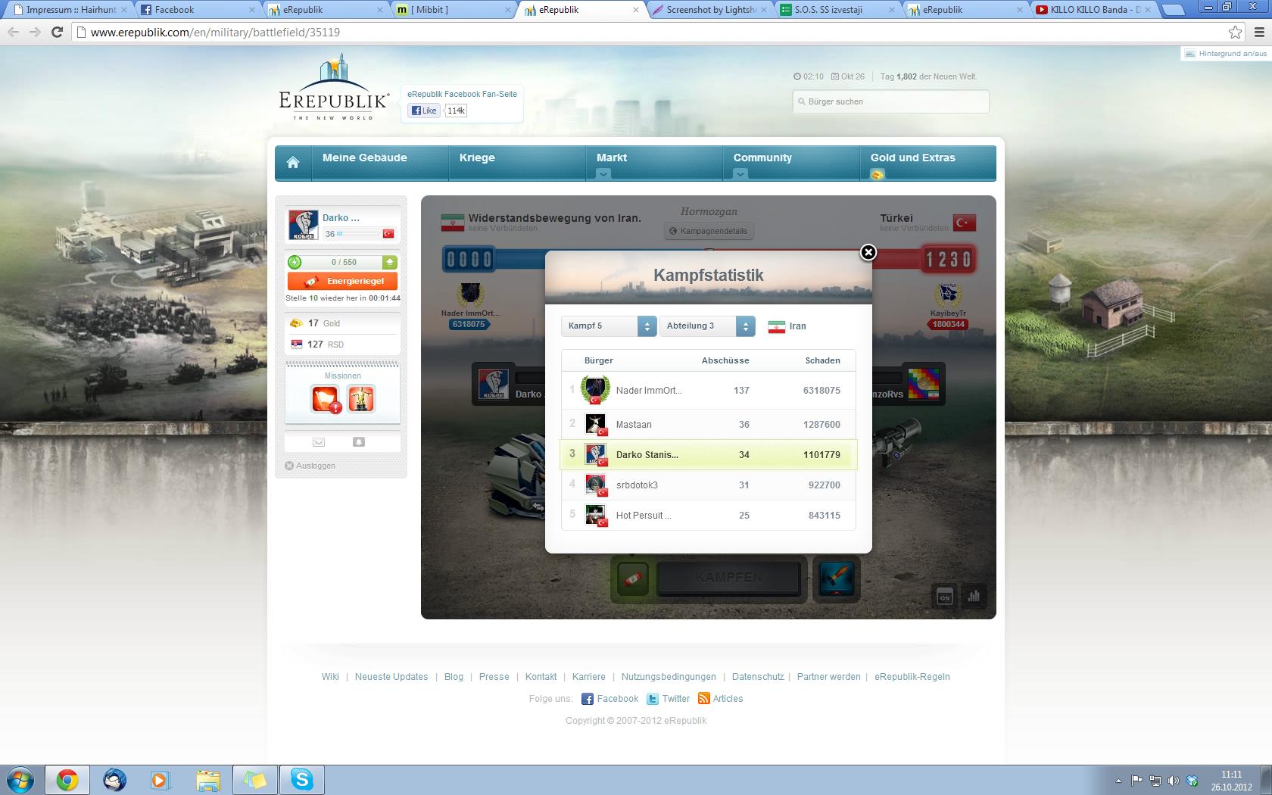Toggle the ON switch on the battlefield

[944, 597]
